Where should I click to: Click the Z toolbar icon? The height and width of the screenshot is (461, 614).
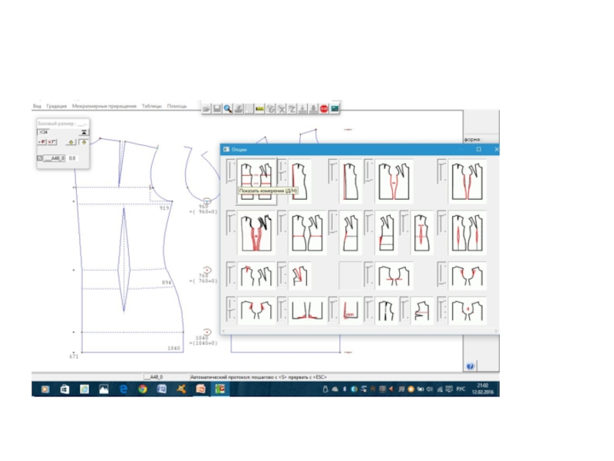[292, 109]
